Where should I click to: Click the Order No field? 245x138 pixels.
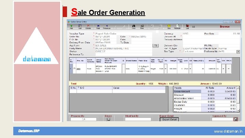[x=106, y=36]
